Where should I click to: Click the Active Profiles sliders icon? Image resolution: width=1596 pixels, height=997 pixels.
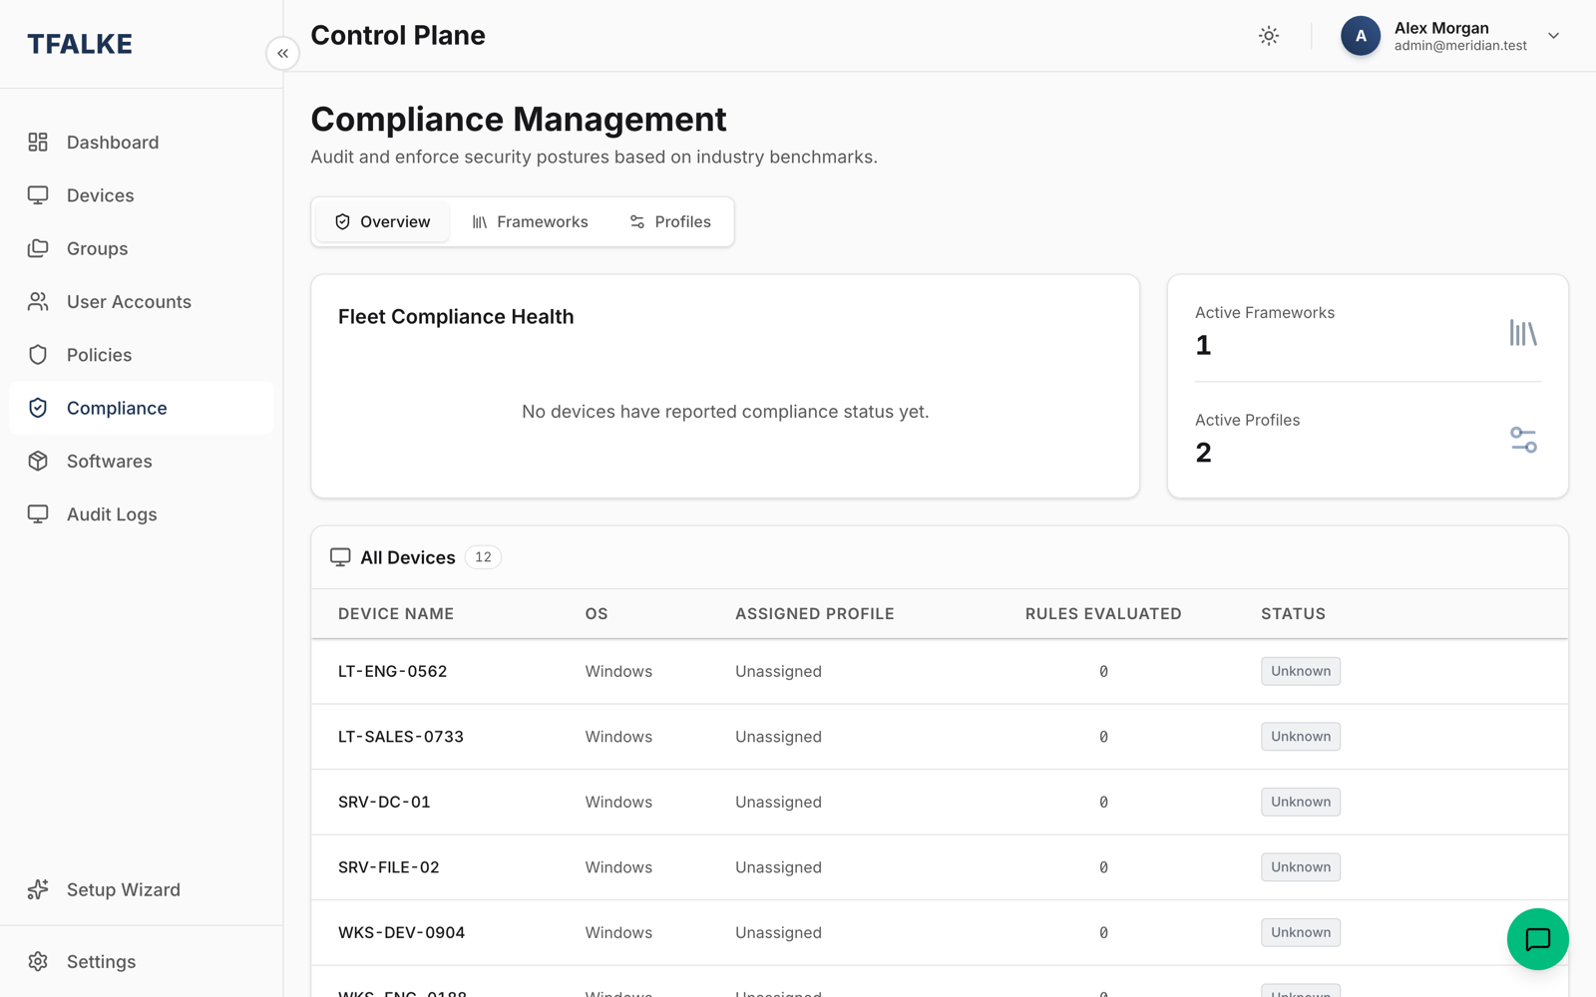click(1523, 440)
